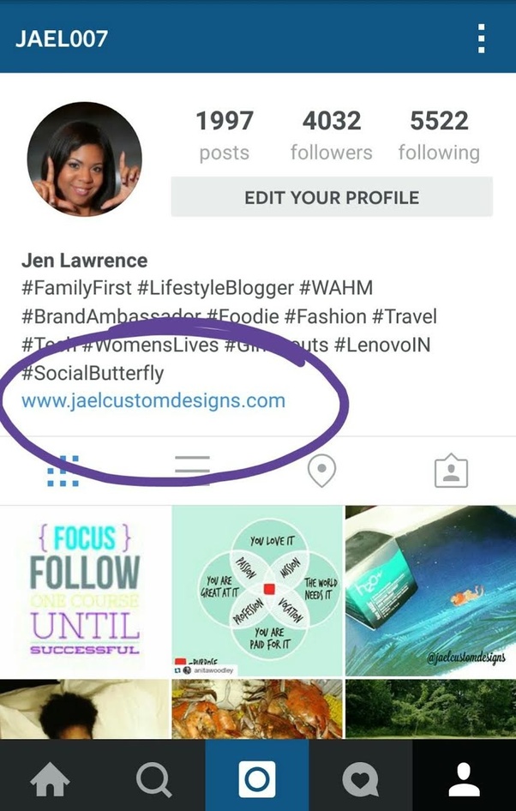This screenshot has height=811, width=516.
Task: View the 5522 following list
Action: click(439, 135)
